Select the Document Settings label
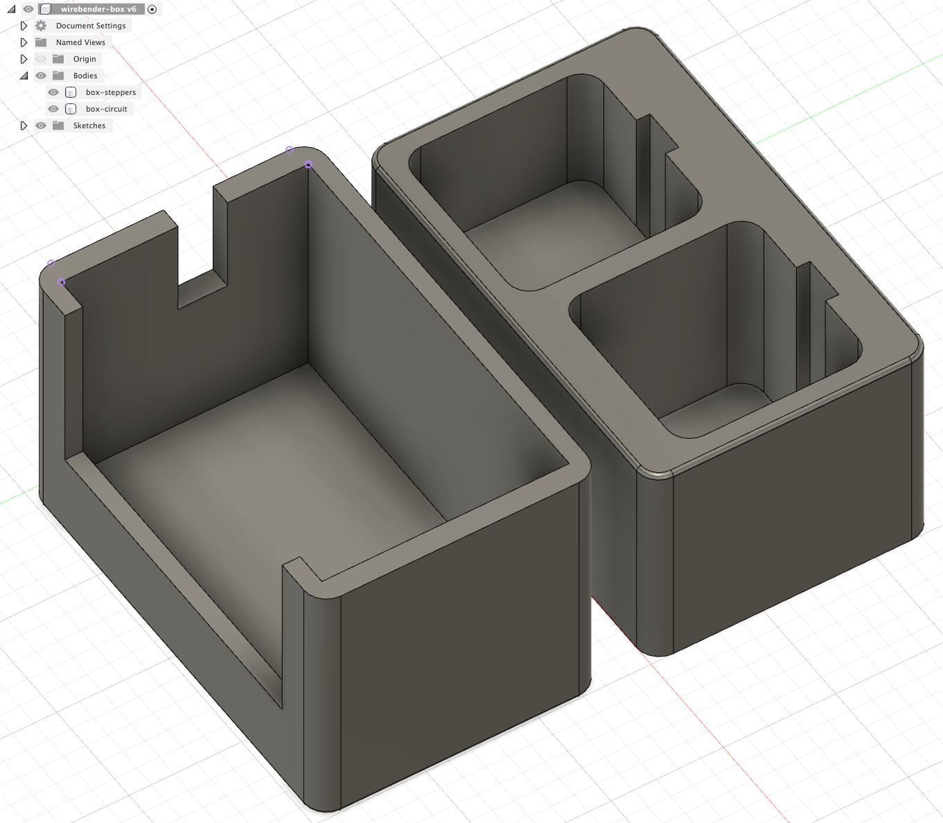The width and height of the screenshot is (943, 823). [91, 26]
